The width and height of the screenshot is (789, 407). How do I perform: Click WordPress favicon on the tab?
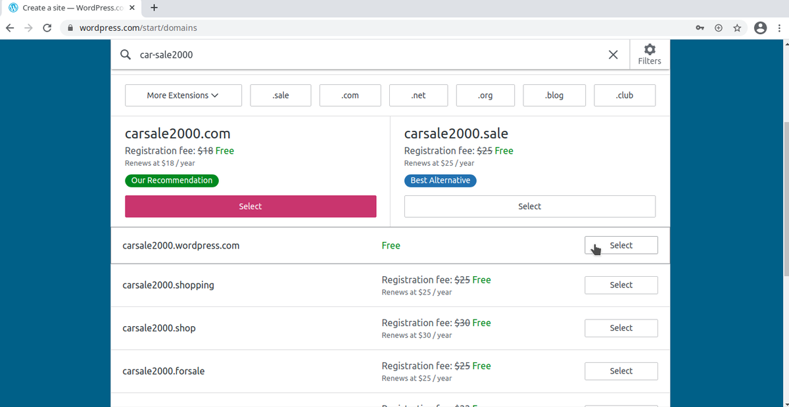pyautogui.click(x=13, y=8)
